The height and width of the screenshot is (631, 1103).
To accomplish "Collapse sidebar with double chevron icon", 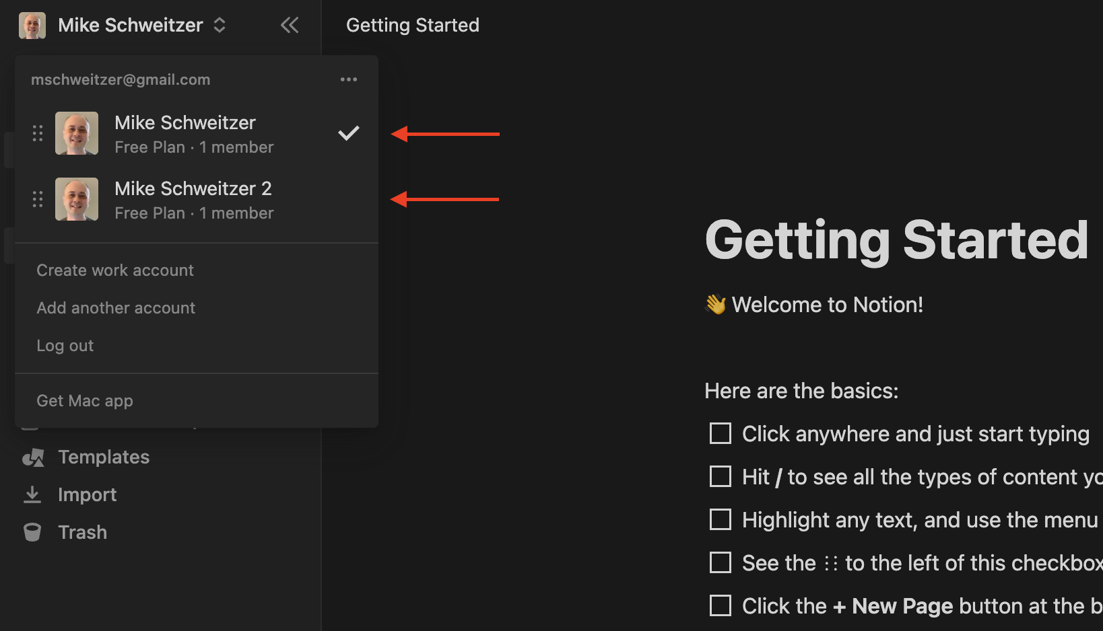I will coord(290,26).
